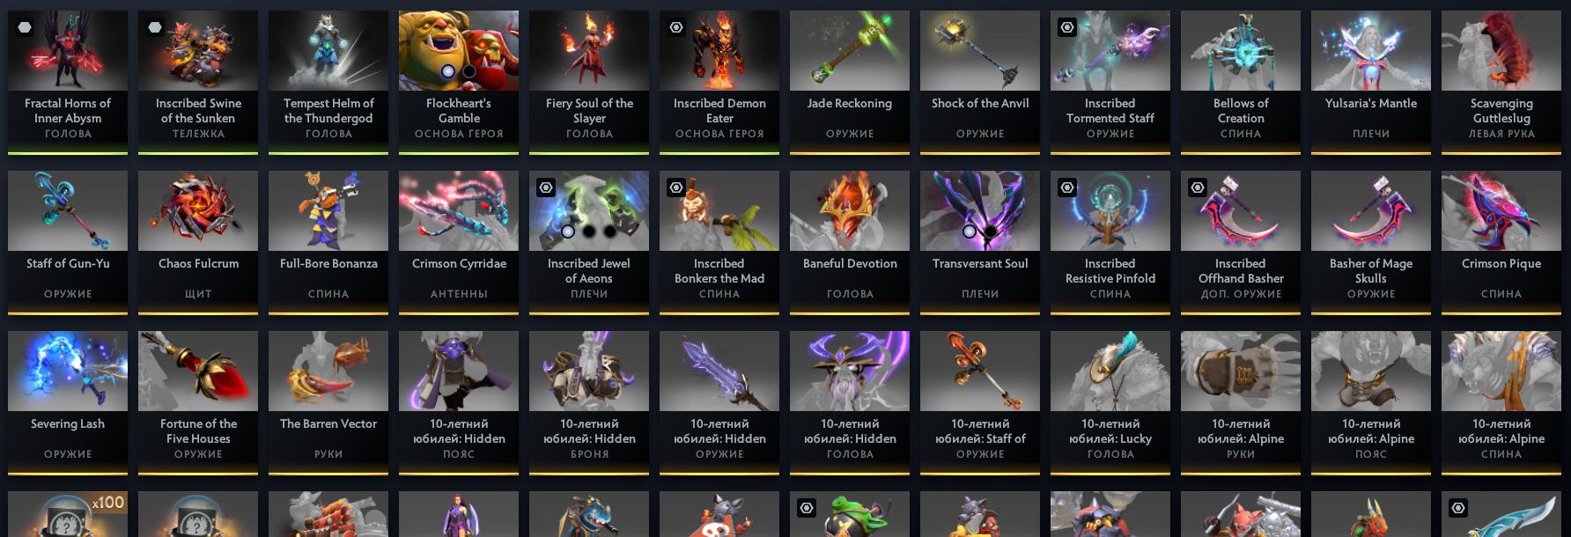The image size is (1571, 537).
Task: Select the Fortune of the Five Houses item
Action: (198, 403)
